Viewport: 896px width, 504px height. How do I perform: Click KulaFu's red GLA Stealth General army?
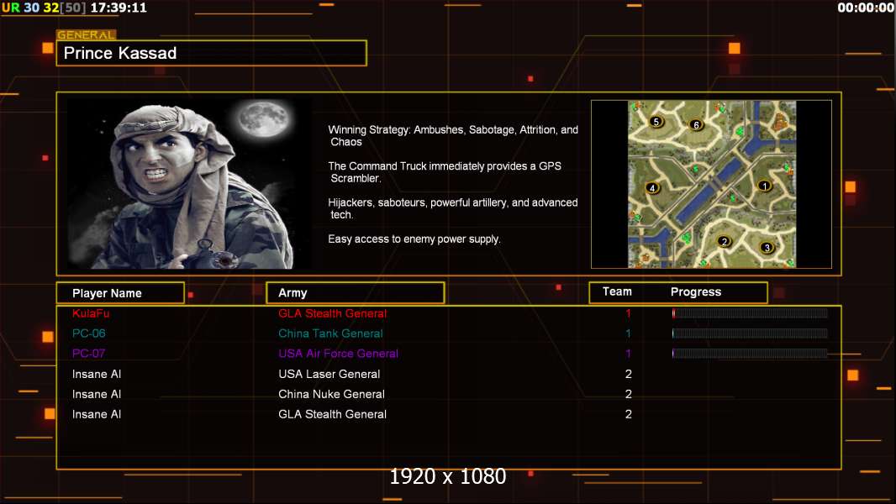click(333, 313)
